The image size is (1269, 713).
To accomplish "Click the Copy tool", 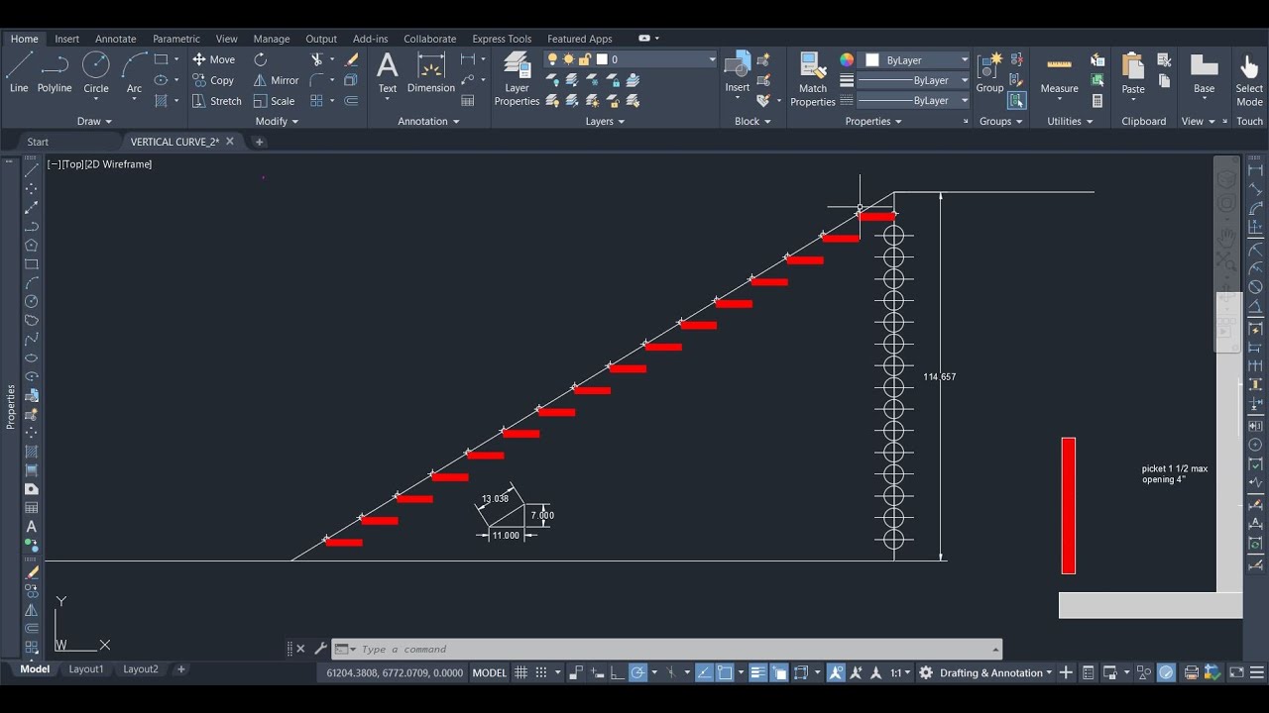I will click(x=213, y=80).
